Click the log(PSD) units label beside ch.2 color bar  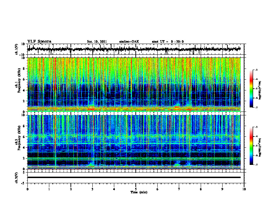coord(260,147)
